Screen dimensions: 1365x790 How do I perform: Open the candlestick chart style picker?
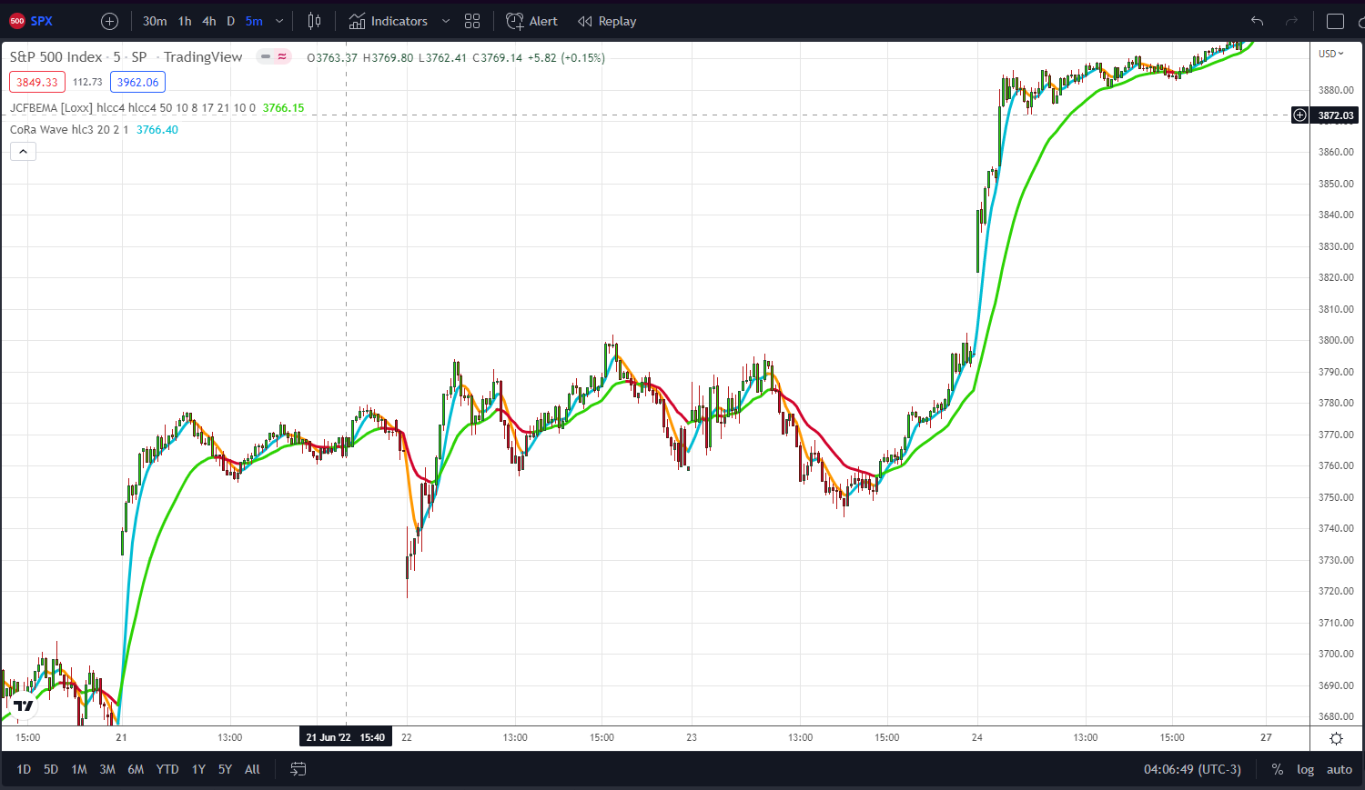point(314,21)
